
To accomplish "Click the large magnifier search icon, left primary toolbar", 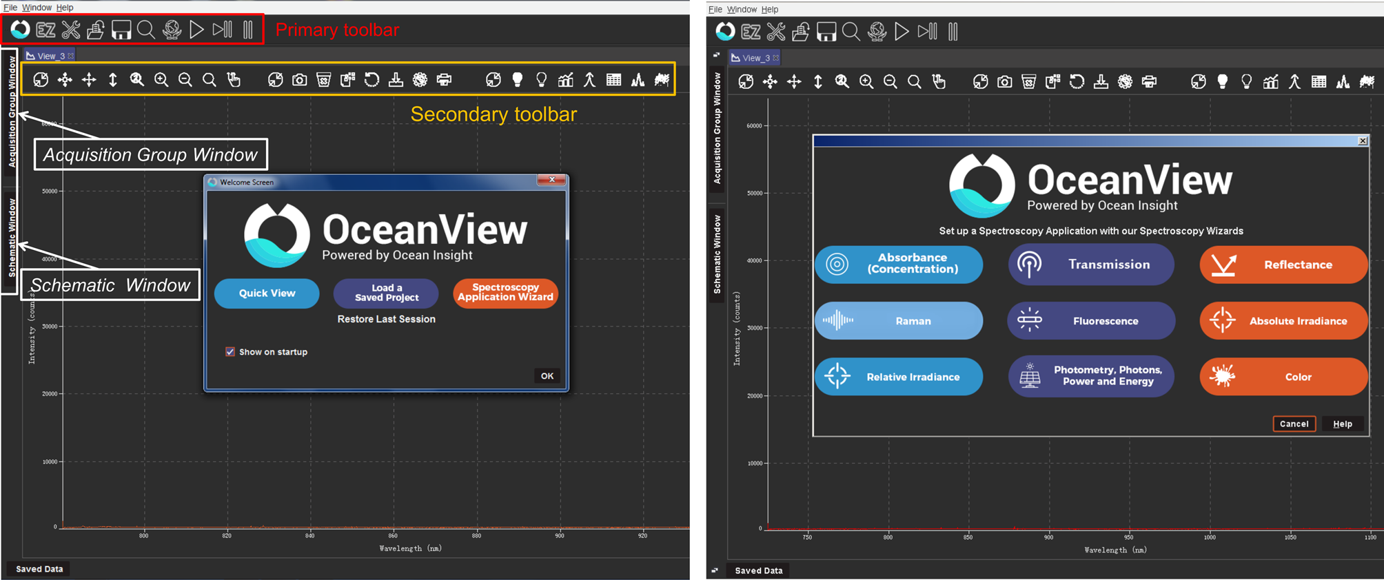I will 146,30.
